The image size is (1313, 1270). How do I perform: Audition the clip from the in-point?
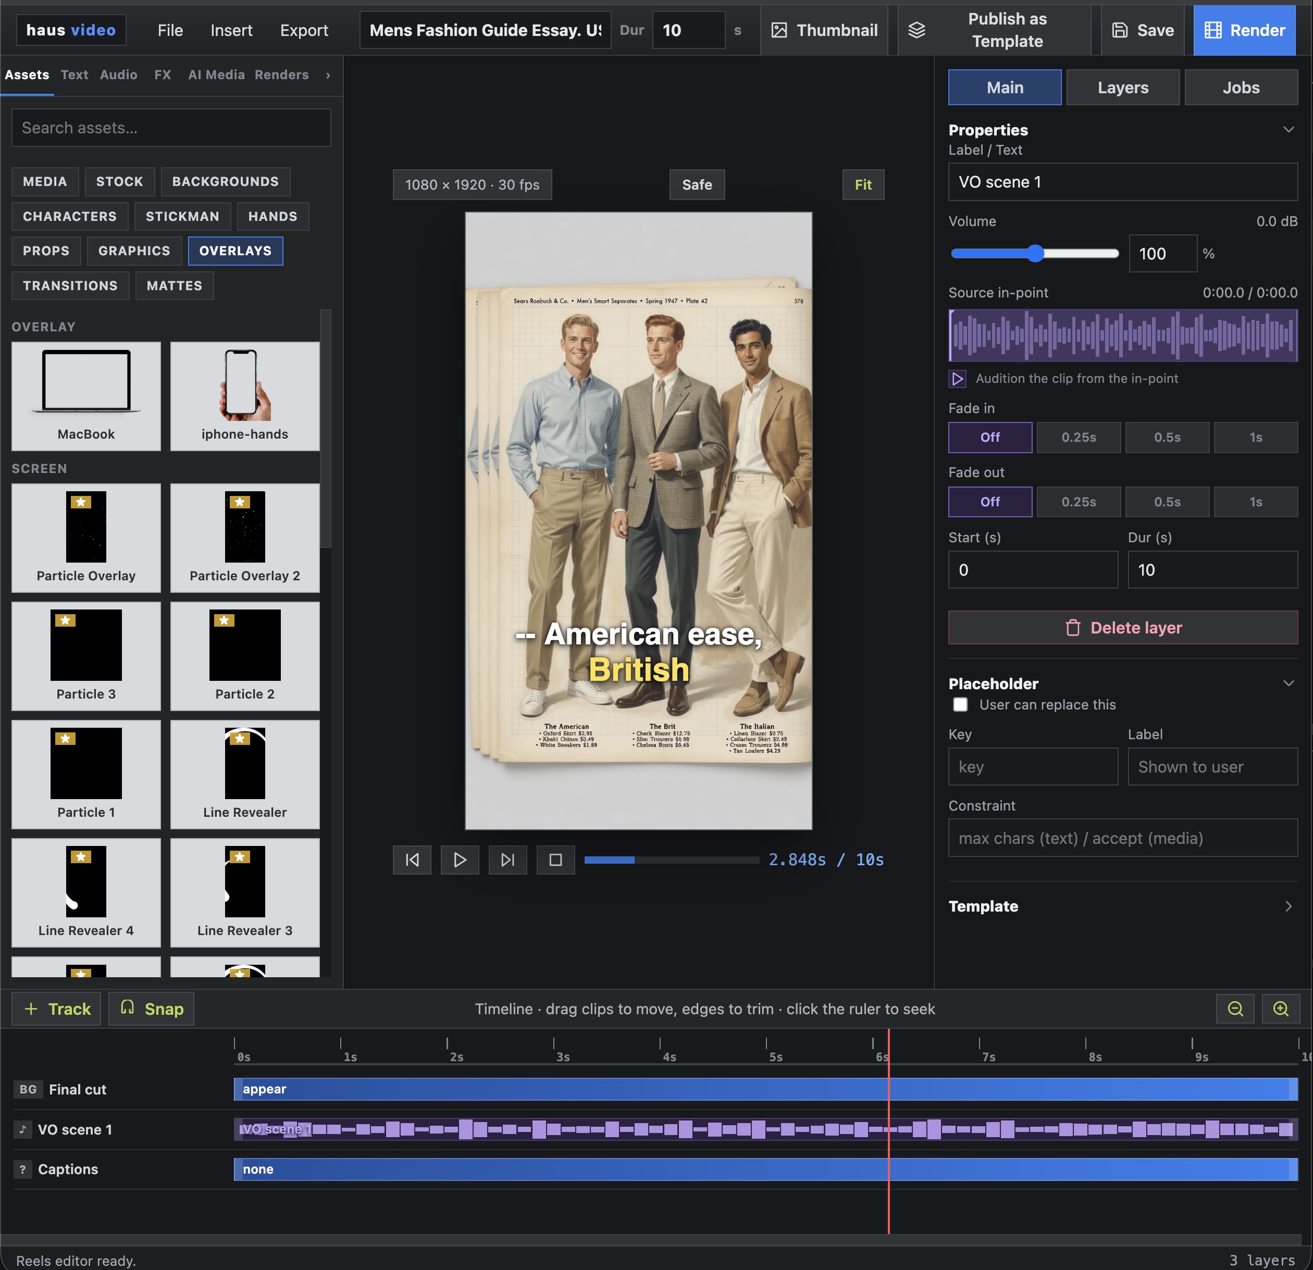click(957, 379)
